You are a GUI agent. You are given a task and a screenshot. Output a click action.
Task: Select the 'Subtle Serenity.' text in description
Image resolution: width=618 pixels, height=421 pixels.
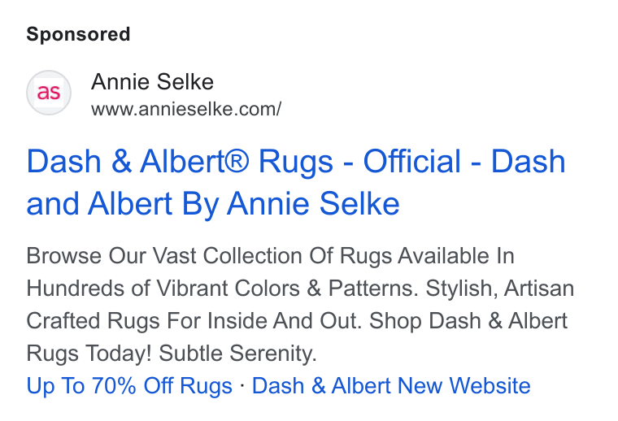[237, 354]
